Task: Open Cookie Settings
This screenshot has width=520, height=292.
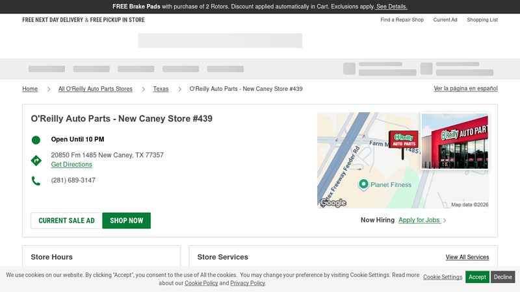Action: point(443,277)
